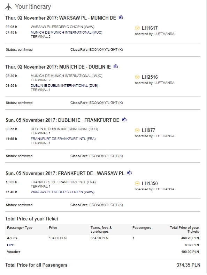The image size is (207, 275).
Task: Click the Lufthansa logo next to LH2516
Action: (137, 77)
